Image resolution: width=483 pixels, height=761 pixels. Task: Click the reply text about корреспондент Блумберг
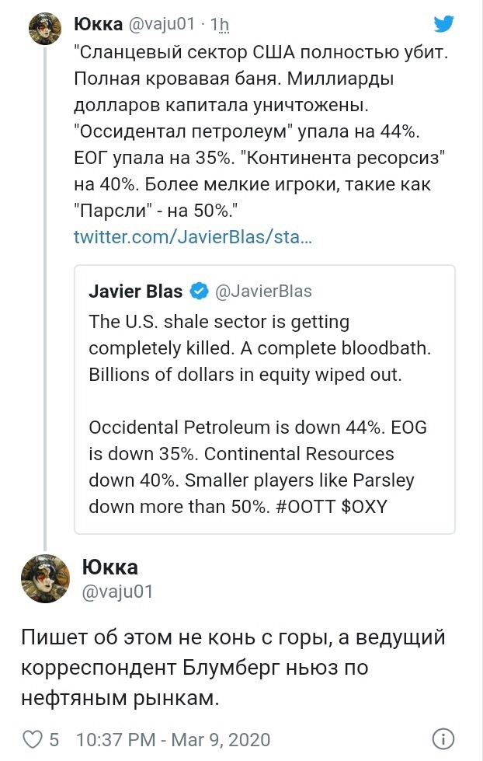(x=233, y=668)
